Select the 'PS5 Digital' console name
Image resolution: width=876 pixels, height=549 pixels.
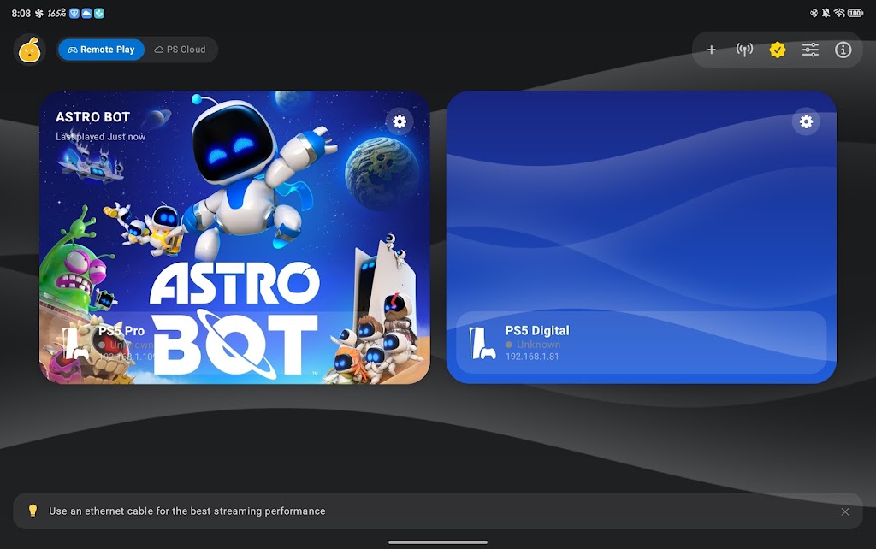point(537,331)
